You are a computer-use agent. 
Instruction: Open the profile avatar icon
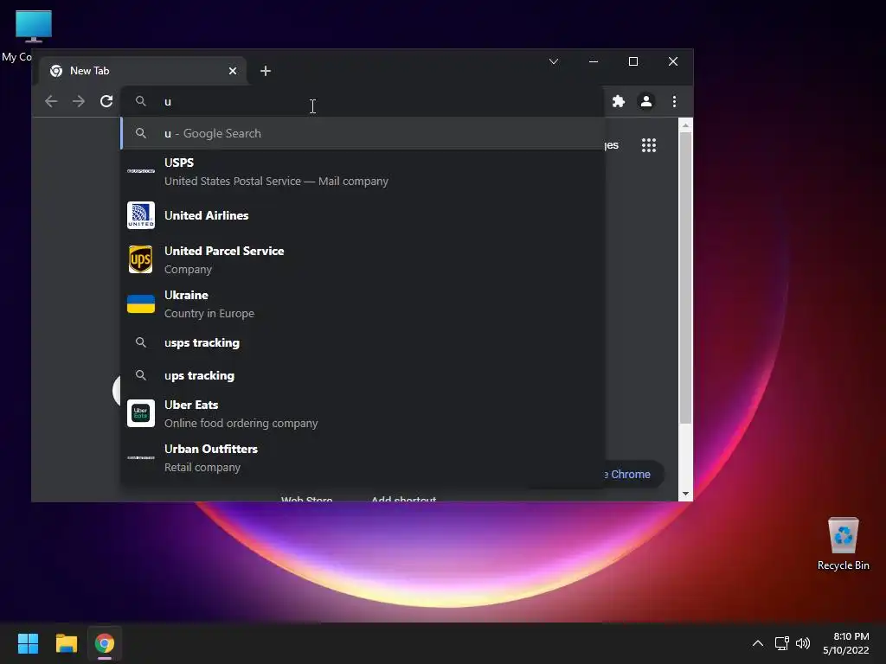[645, 101]
